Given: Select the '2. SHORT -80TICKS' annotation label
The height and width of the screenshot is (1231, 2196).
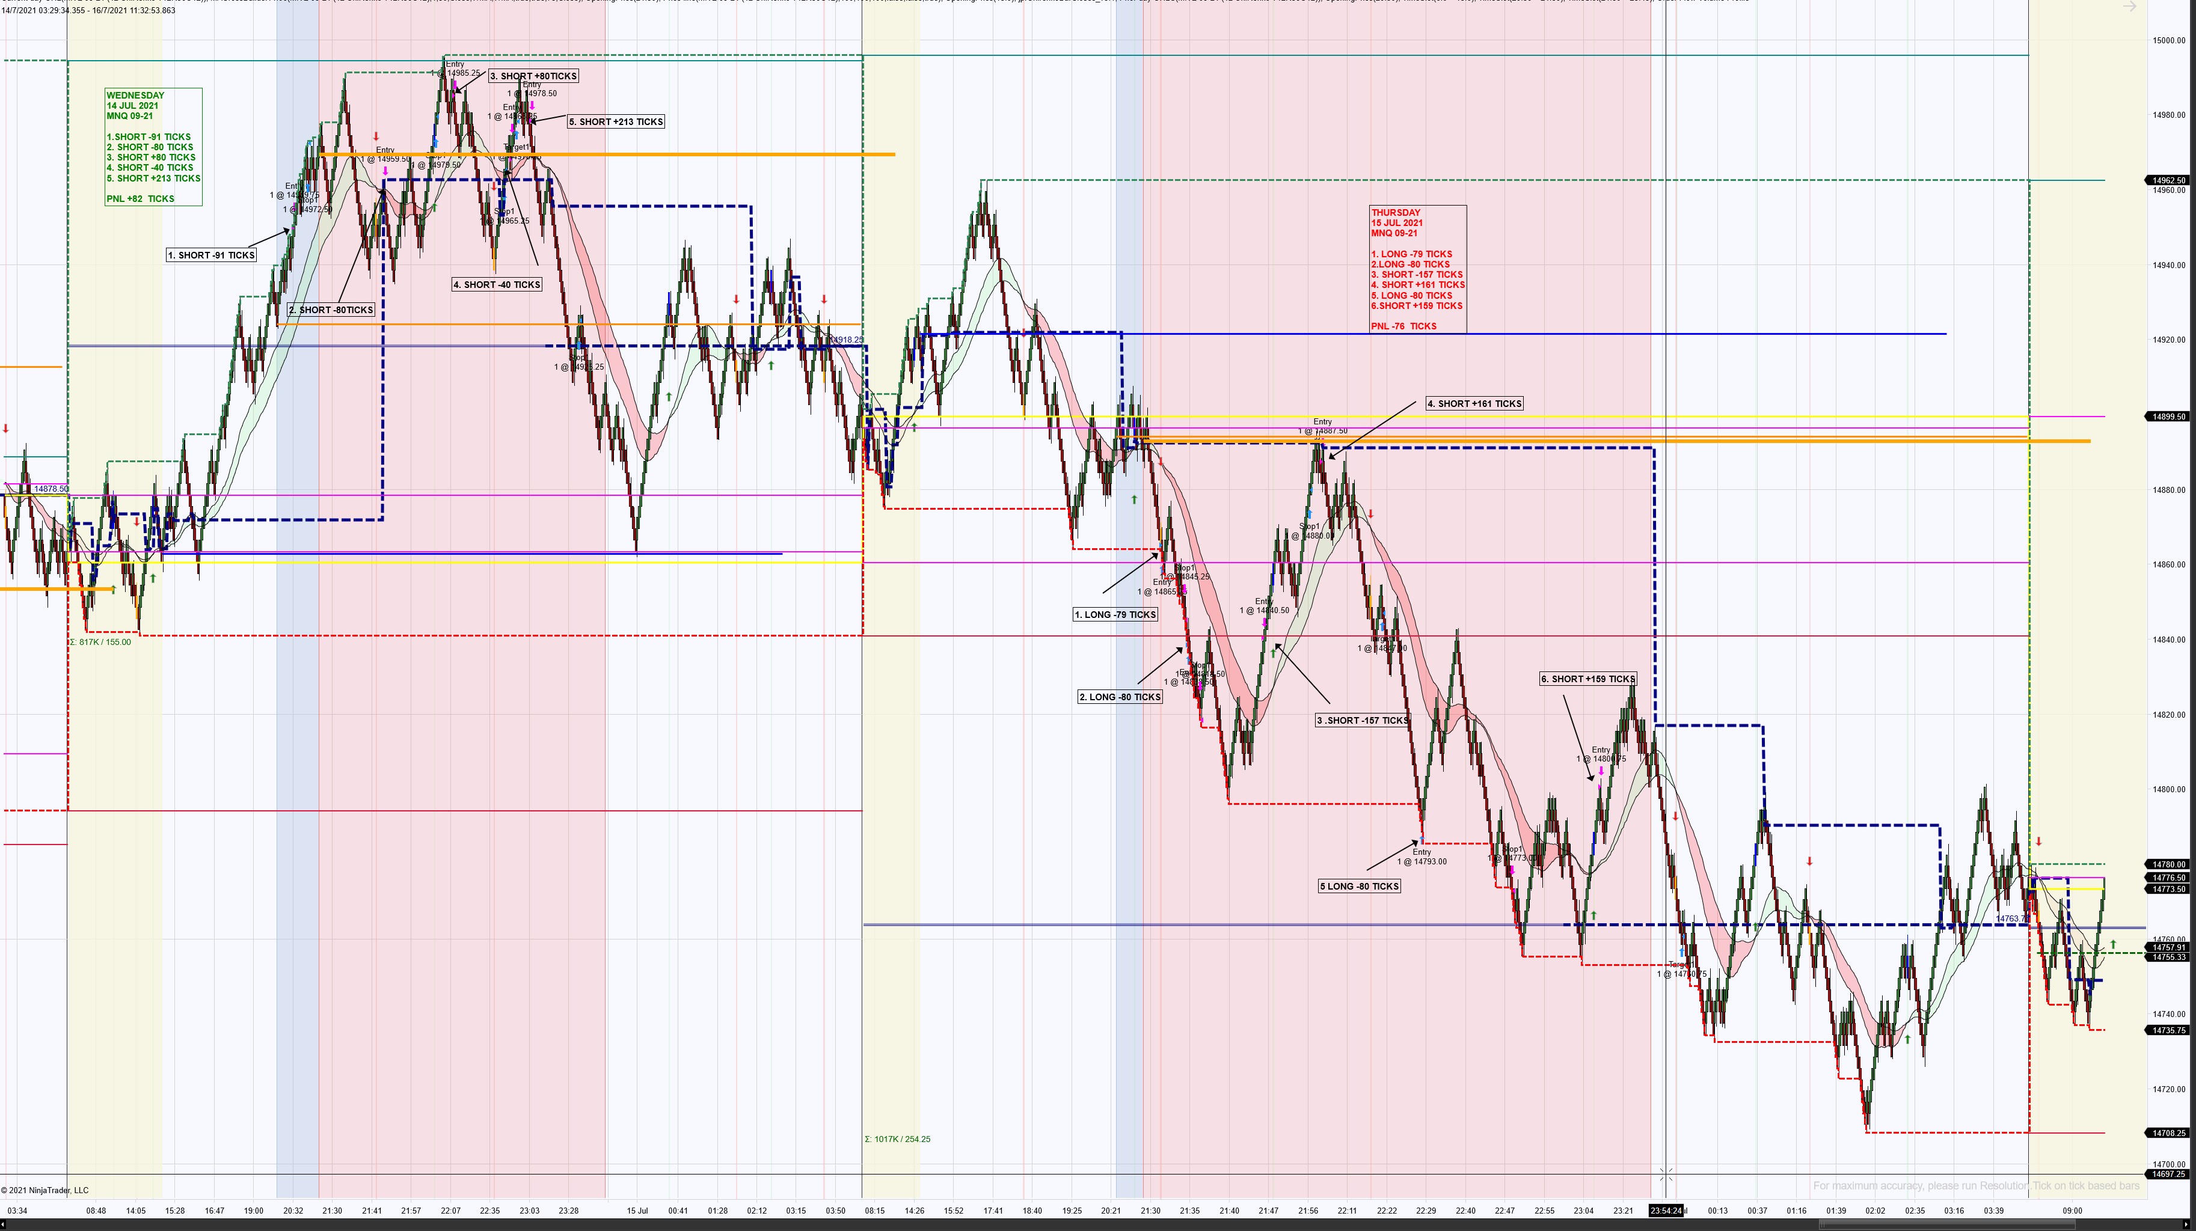Looking at the screenshot, I should (331, 310).
